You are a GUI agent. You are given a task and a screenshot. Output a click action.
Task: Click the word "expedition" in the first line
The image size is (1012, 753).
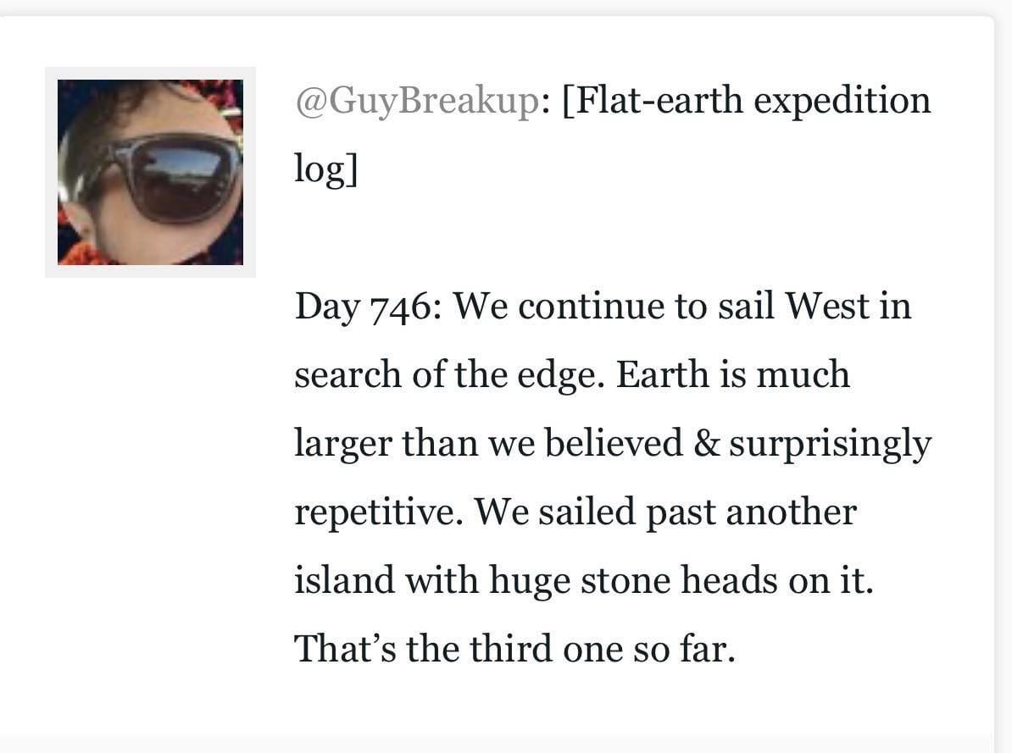pos(842,102)
